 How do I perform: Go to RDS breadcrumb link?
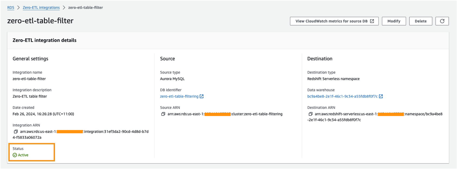(x=11, y=7)
